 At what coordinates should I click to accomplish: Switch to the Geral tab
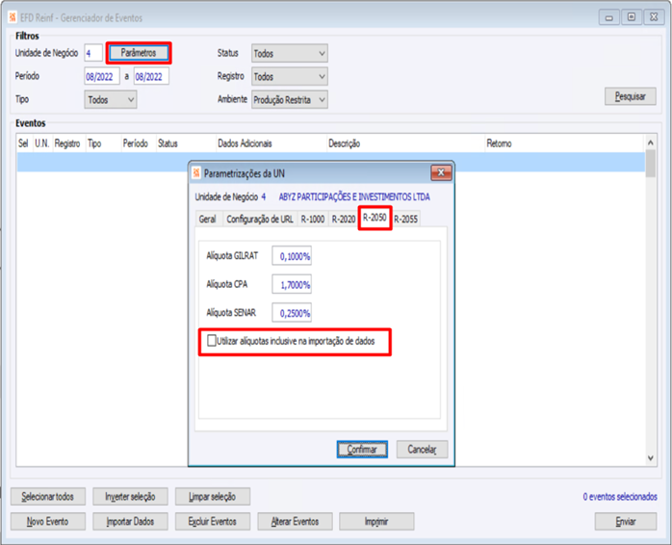(207, 220)
